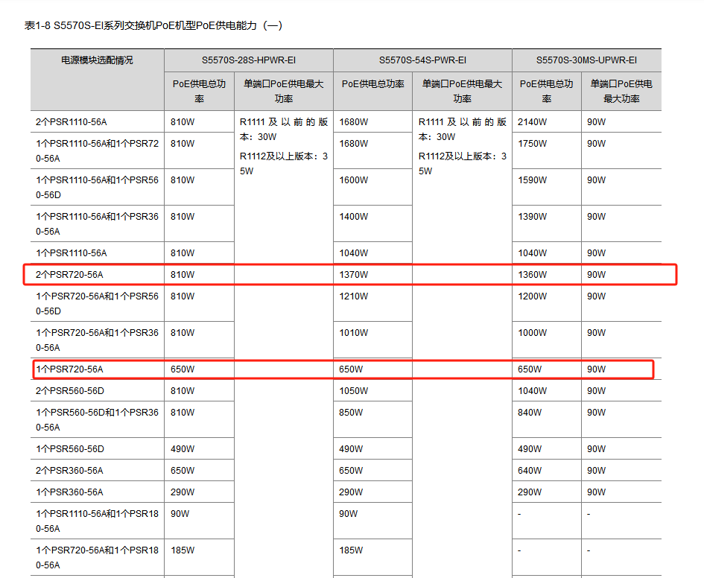The width and height of the screenshot is (704, 578).
Task: Select the 1390W value
Action: pos(532,216)
